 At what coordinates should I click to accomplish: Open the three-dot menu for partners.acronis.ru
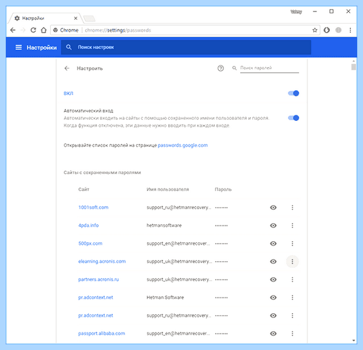[x=292, y=280]
